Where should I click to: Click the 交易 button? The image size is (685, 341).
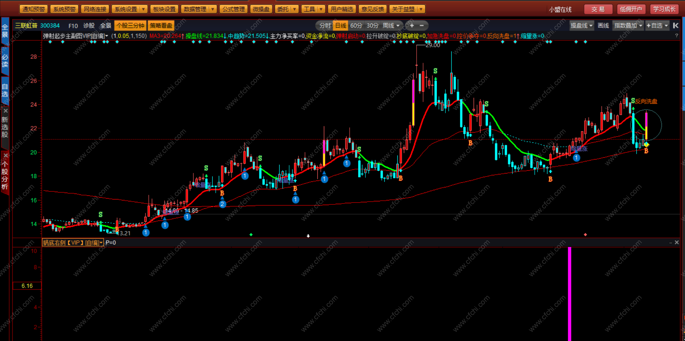coord(598,9)
